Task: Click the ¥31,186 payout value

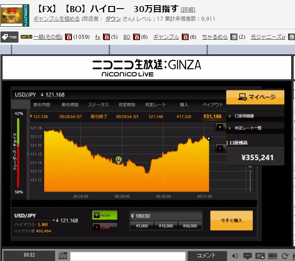Action: tap(212, 116)
